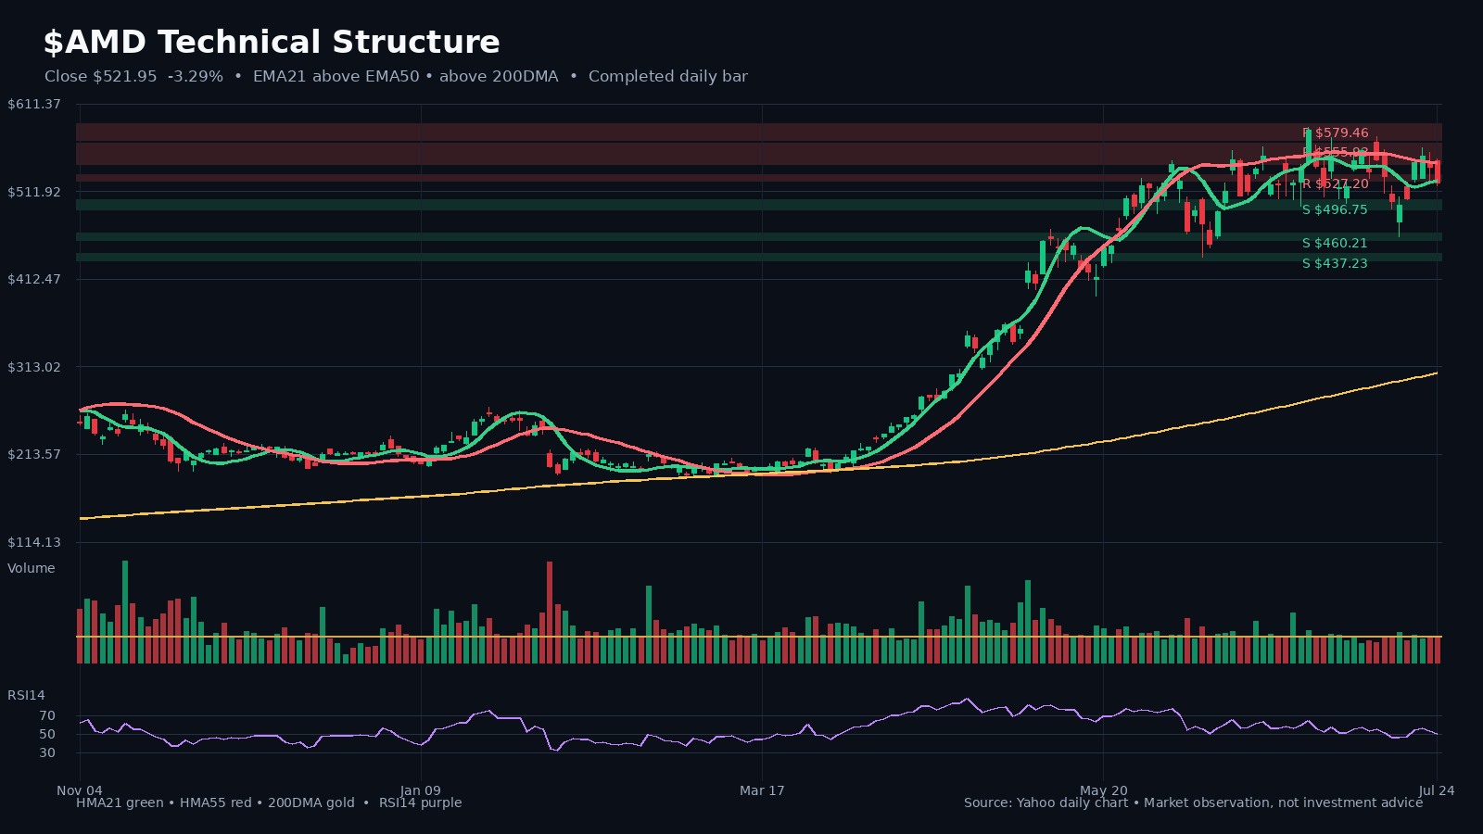
Task: Click the "$AMD Technical Structure" chart title
Action: (272, 43)
